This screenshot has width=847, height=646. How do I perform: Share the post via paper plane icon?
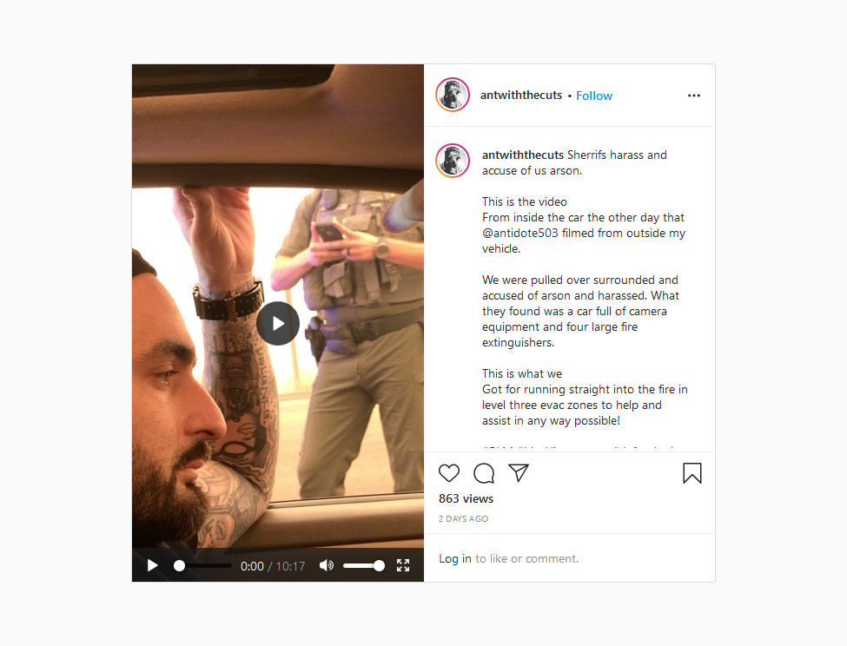tap(519, 473)
